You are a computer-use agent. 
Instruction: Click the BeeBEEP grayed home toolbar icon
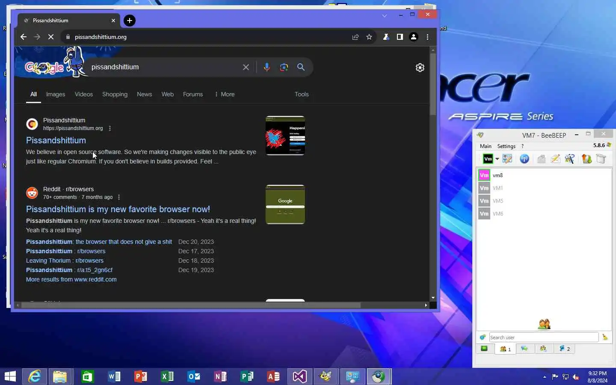tap(541, 159)
